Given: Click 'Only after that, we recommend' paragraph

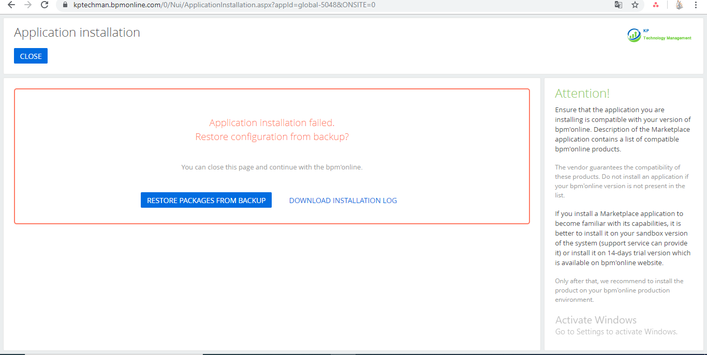Looking at the screenshot, I should point(620,290).
